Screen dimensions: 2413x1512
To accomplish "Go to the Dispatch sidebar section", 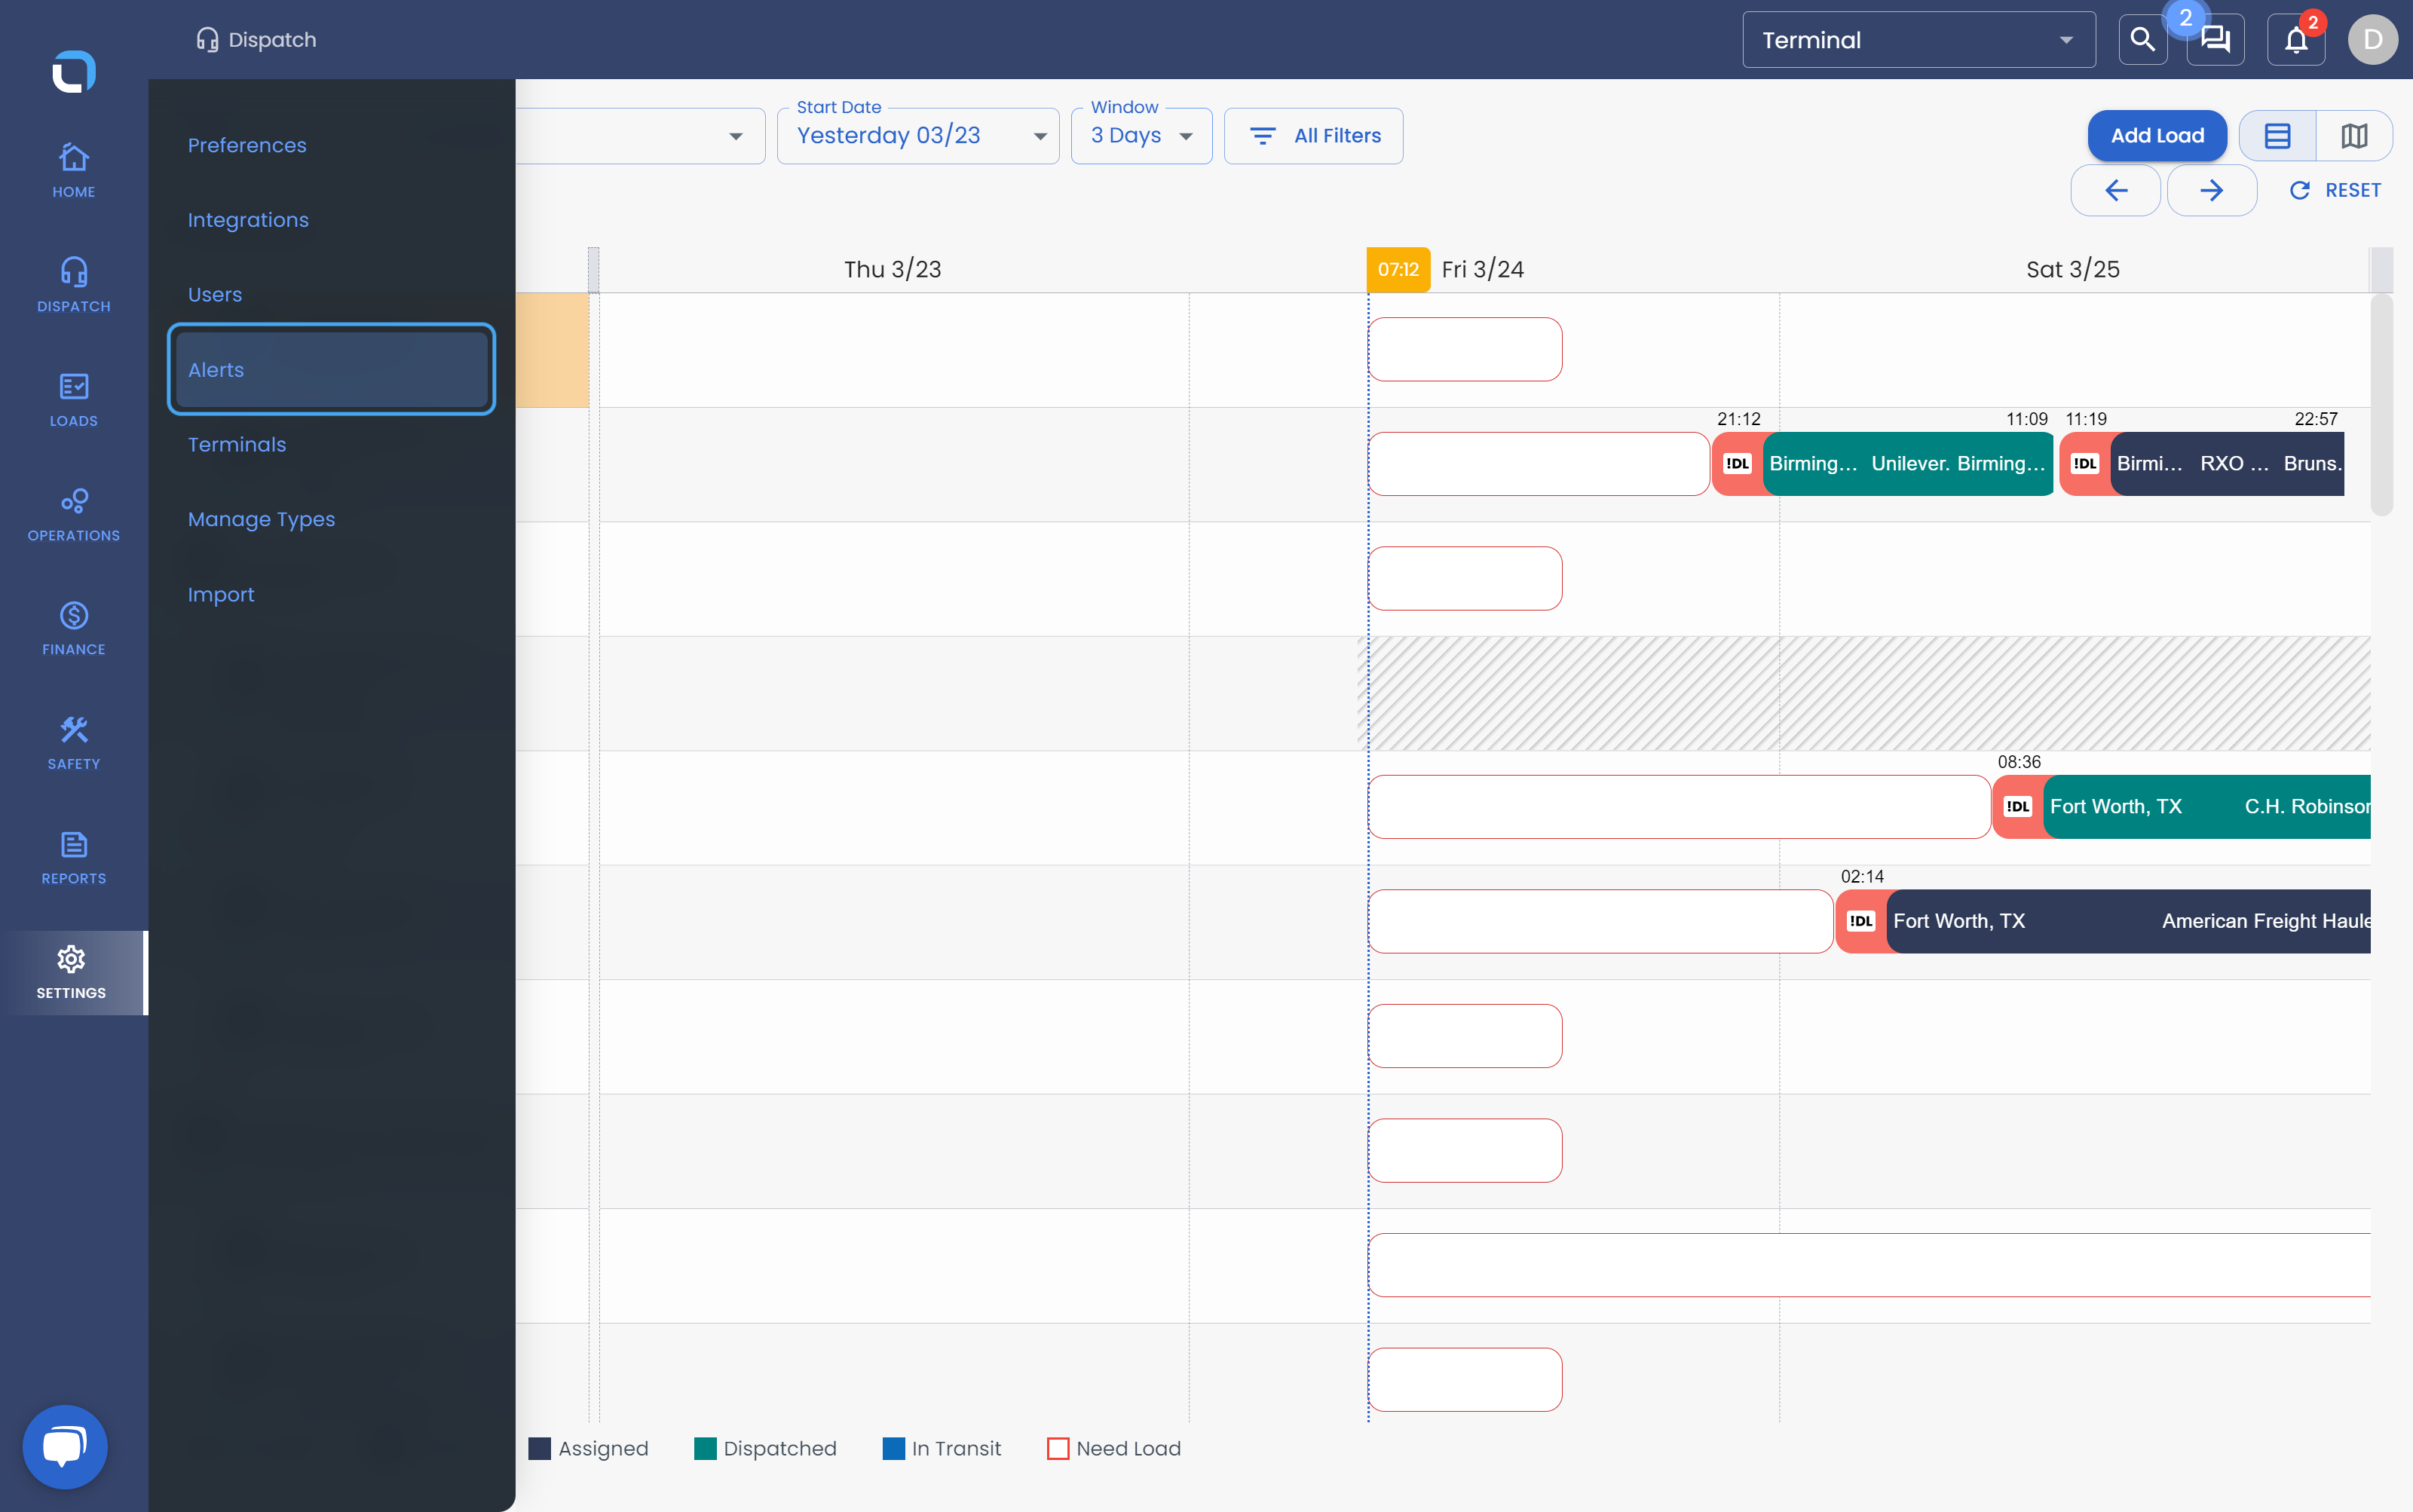I will (74, 285).
